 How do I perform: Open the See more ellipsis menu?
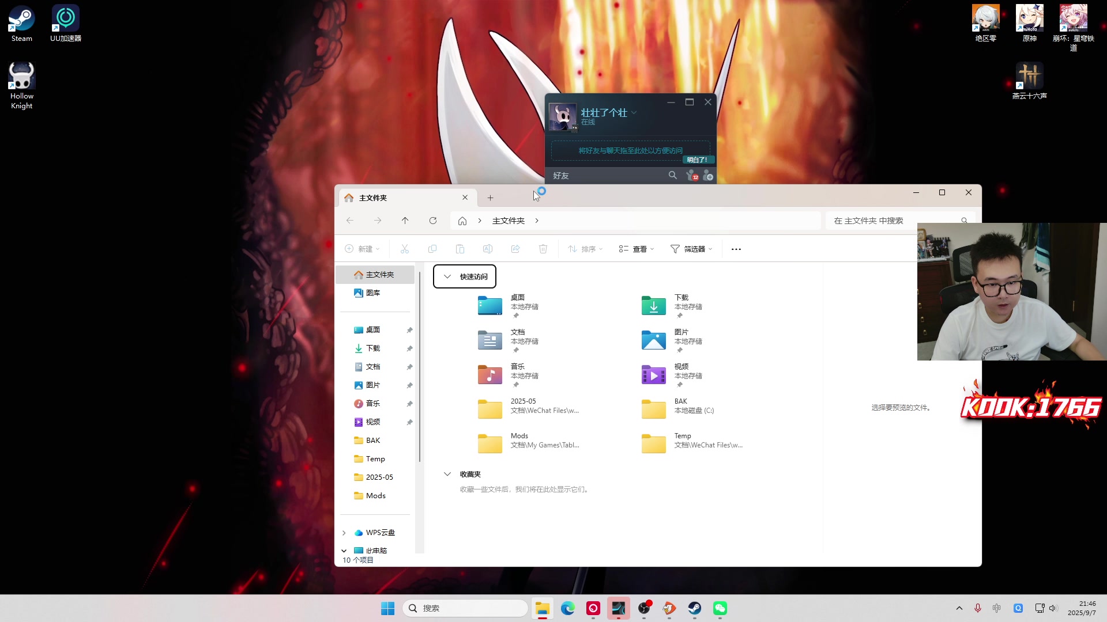736,249
